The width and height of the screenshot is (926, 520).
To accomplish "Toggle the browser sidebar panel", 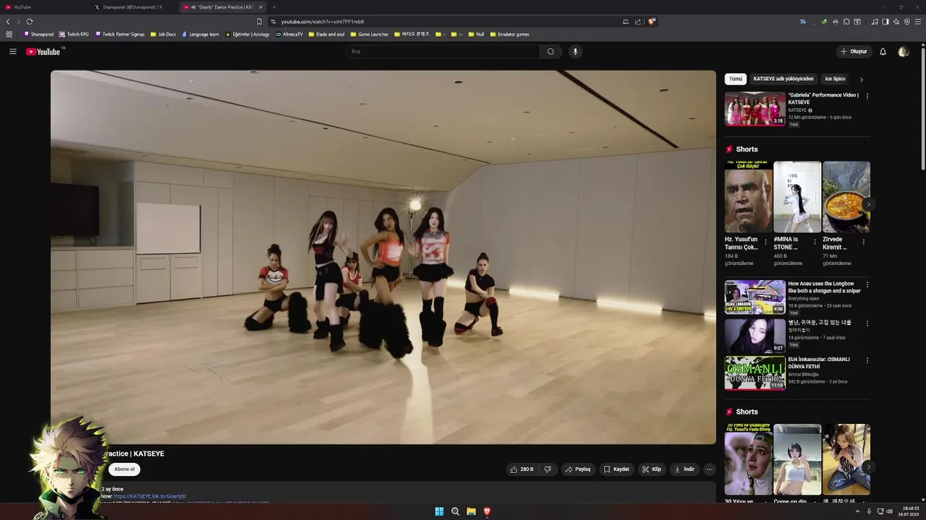I will 885,22.
